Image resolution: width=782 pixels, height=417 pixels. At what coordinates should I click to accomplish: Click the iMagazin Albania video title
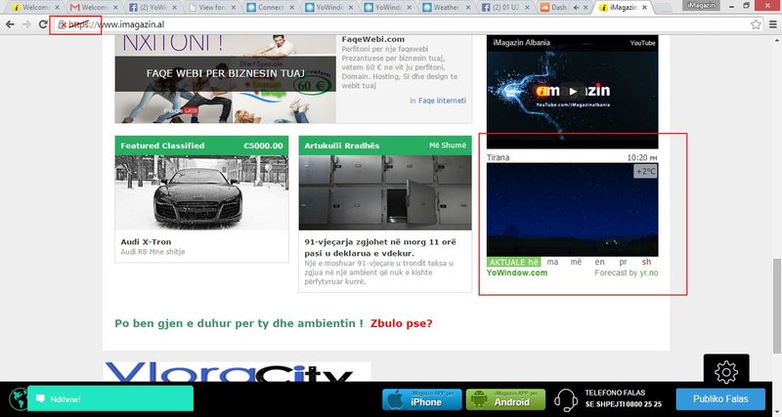521,43
